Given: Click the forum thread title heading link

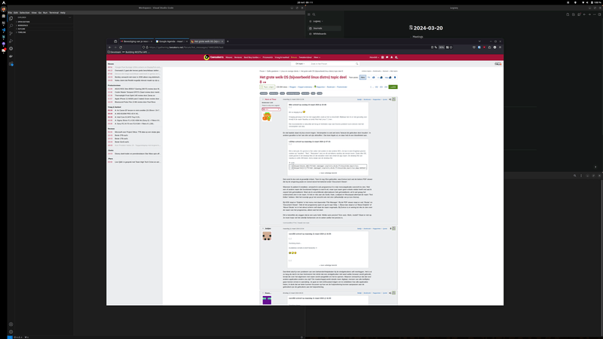Looking at the screenshot, I should [x=303, y=79].
